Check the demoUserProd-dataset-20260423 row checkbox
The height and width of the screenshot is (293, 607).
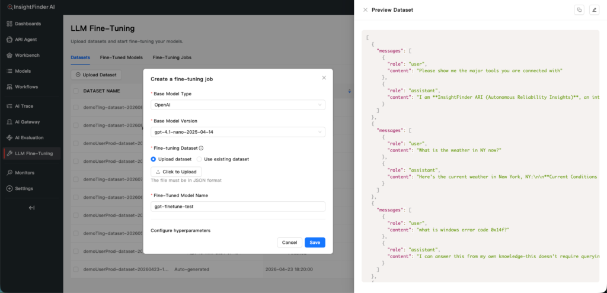coord(76,269)
